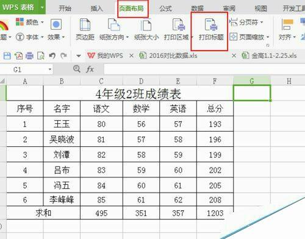The image size is (305, 239).
Task: Open the 公式 ribbon tab
Action: 165,9
